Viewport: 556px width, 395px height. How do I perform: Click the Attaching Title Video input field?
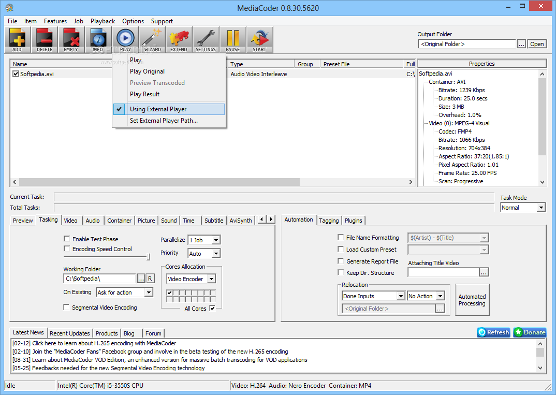443,272
